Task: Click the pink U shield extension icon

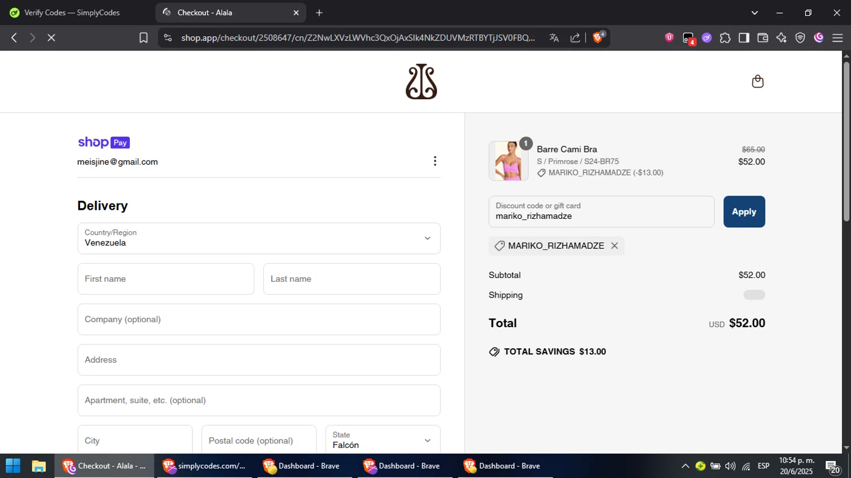Action: point(669,38)
